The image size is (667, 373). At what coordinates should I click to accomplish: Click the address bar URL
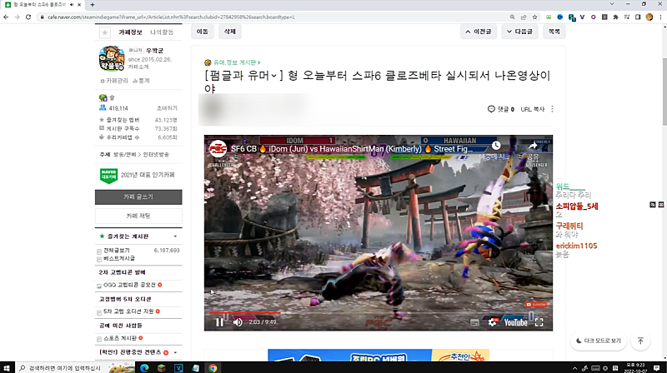pos(171,17)
